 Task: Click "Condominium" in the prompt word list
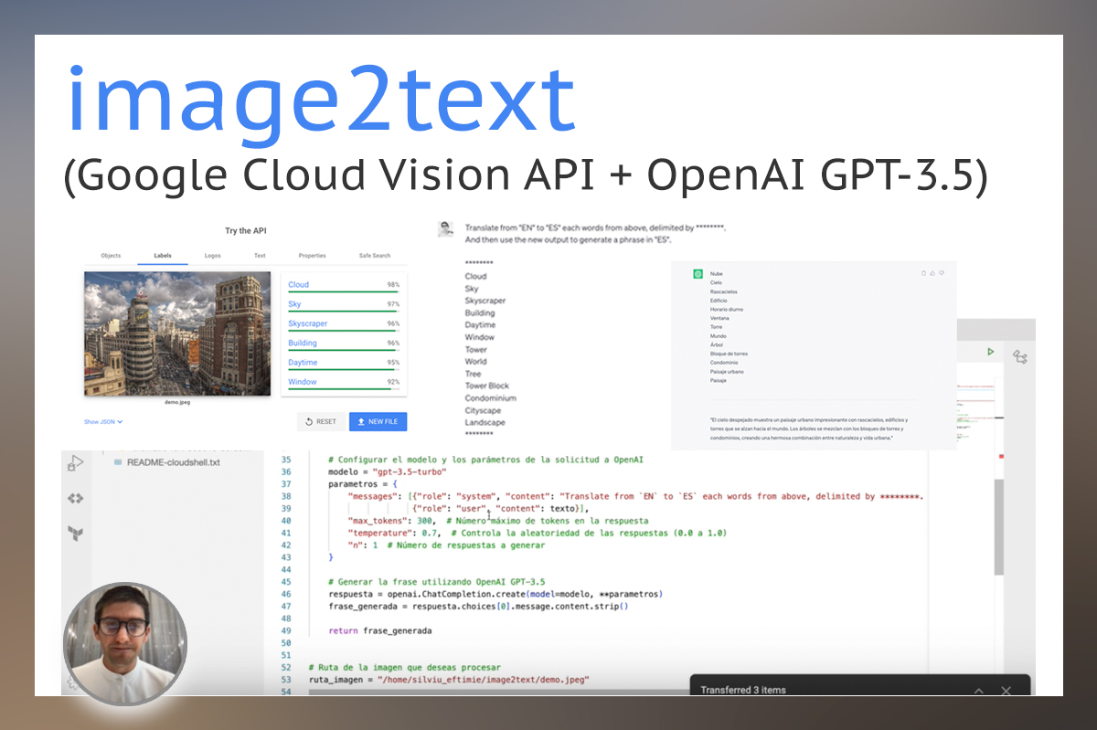[x=490, y=398]
